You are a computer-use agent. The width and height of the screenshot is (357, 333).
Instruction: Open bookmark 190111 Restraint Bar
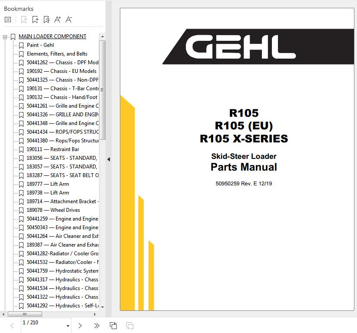(53, 149)
